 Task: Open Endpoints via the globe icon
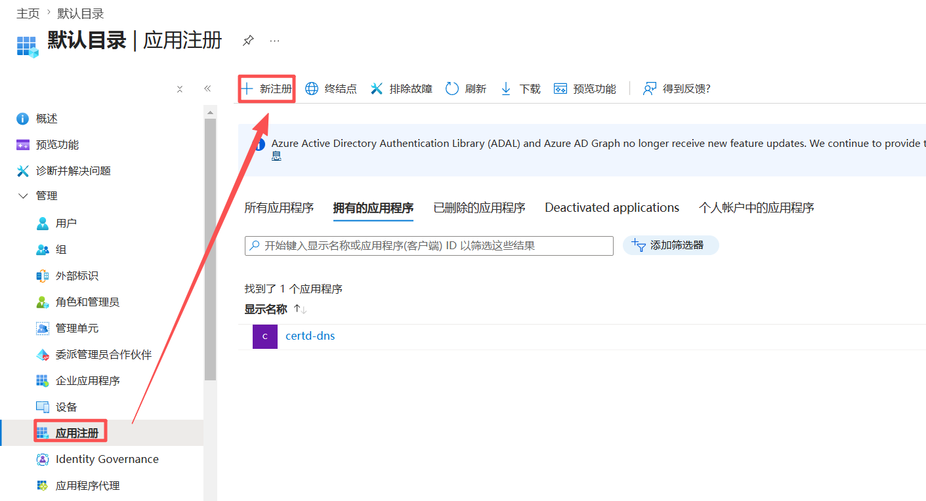pyautogui.click(x=312, y=89)
